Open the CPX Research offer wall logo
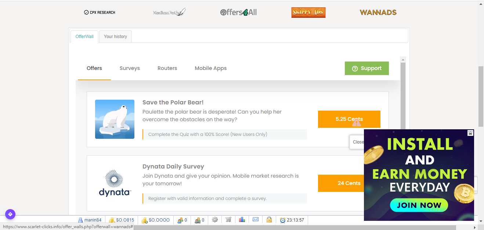The image size is (484, 230). [x=100, y=12]
